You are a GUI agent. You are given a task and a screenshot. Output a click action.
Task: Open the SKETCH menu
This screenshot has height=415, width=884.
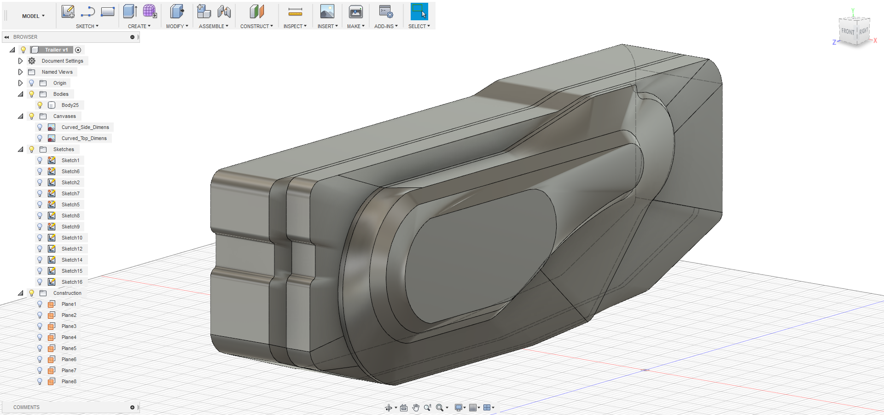[x=87, y=26]
